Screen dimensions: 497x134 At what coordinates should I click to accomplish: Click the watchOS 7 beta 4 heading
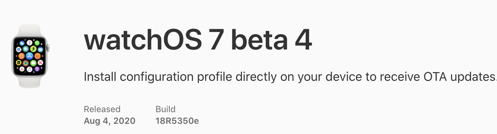(198, 41)
